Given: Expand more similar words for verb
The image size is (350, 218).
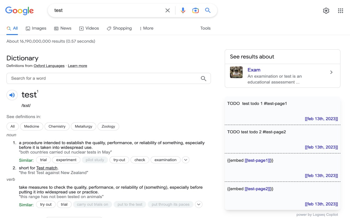Looking at the screenshot, I should coord(199,204).
